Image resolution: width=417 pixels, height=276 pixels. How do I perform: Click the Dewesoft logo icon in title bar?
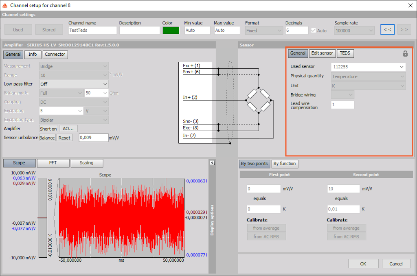pos(5,5)
